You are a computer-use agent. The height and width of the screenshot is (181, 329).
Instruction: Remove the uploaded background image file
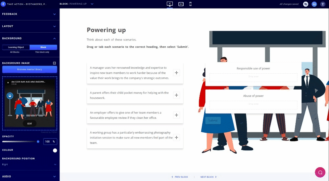[8, 83]
